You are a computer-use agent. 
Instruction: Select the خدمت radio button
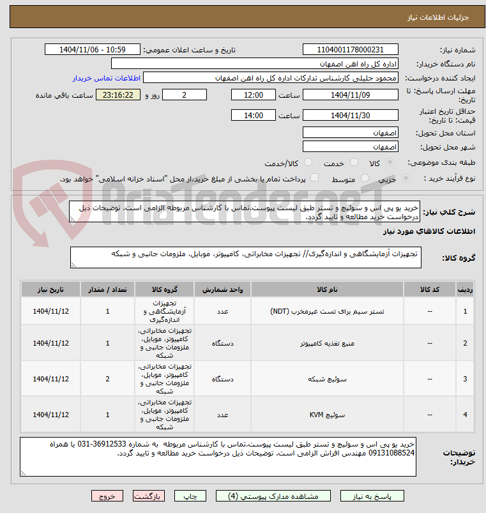[x=354, y=162]
